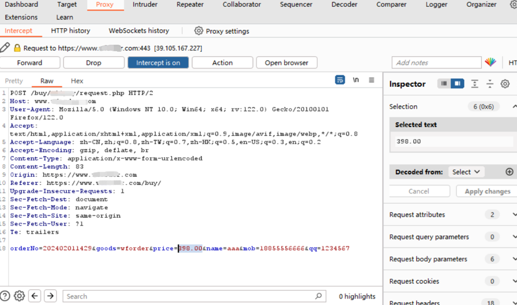Click the Add notes input field
The width and height of the screenshot is (517, 305).
click(x=436, y=63)
